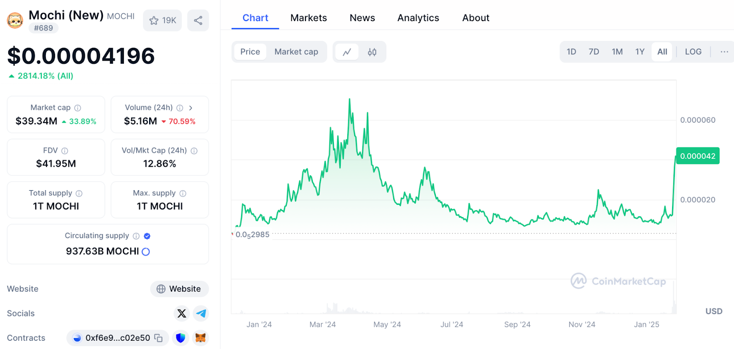Viewport: 734px width, 349px height.
Task: Click the verified circulating supply badge
Action: click(x=147, y=236)
